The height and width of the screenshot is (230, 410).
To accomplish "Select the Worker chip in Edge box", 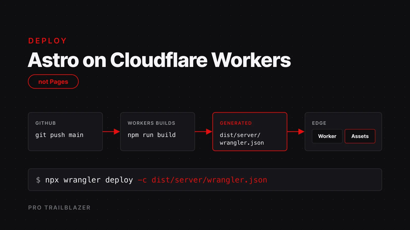I will pyautogui.click(x=327, y=136).
